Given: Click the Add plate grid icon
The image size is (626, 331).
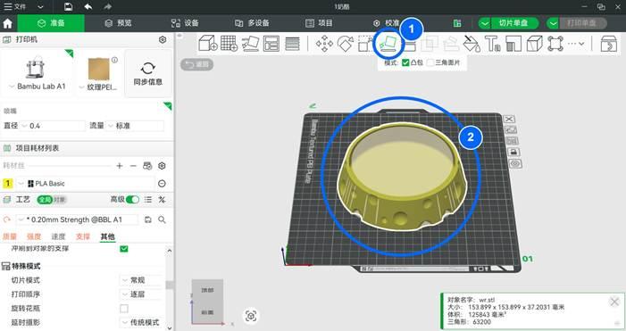Looking at the screenshot, I should (x=229, y=43).
